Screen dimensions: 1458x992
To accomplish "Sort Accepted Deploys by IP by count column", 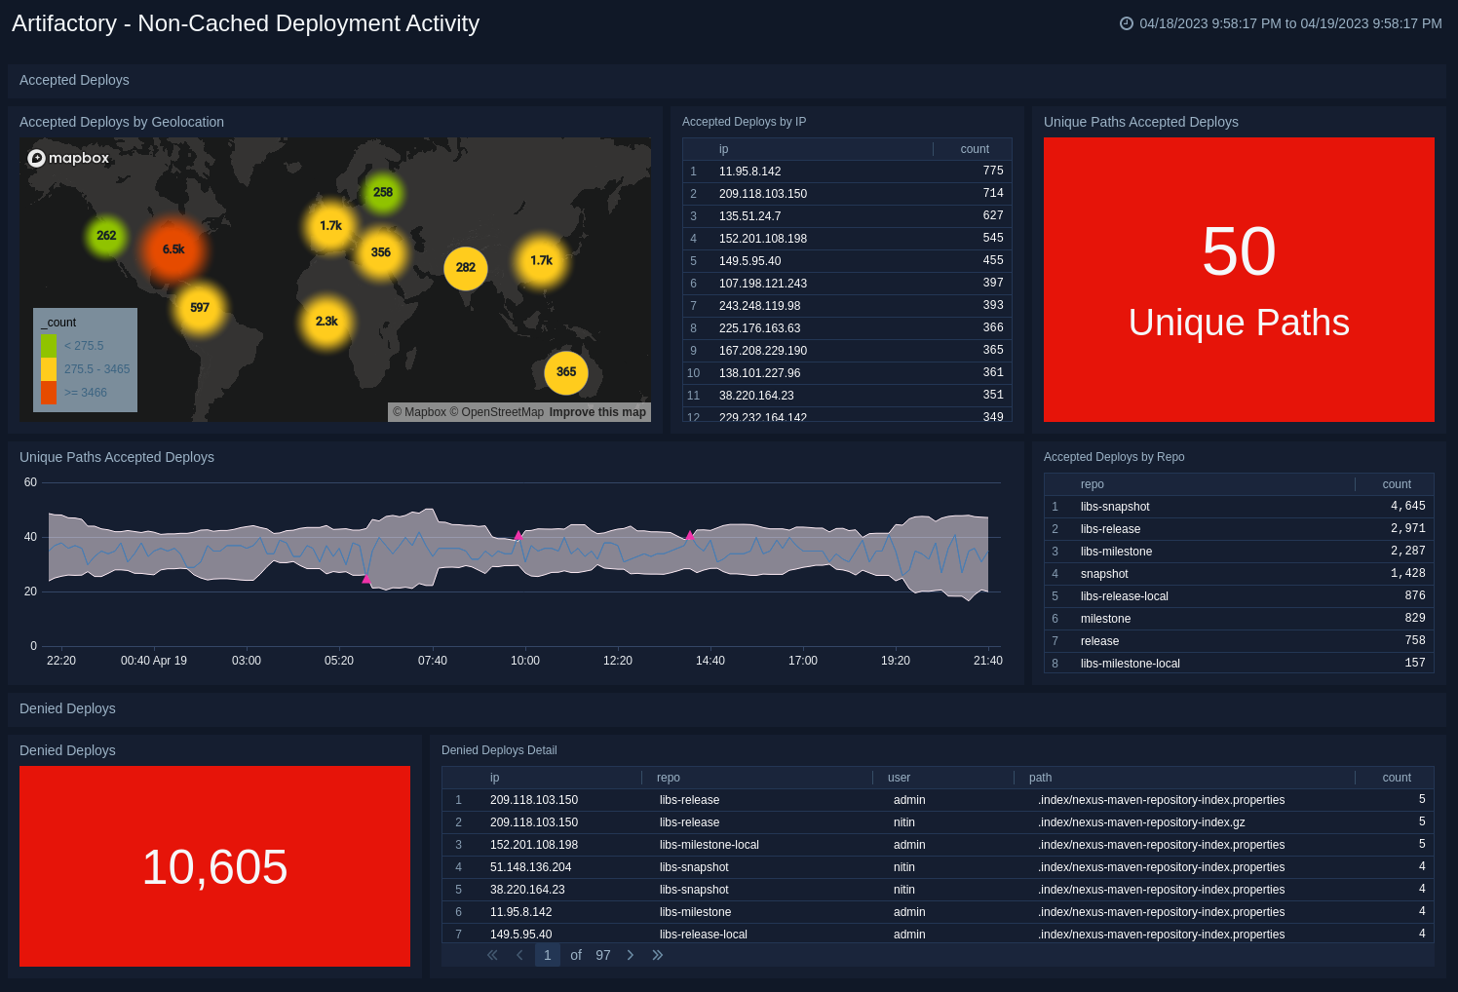I will (974, 149).
